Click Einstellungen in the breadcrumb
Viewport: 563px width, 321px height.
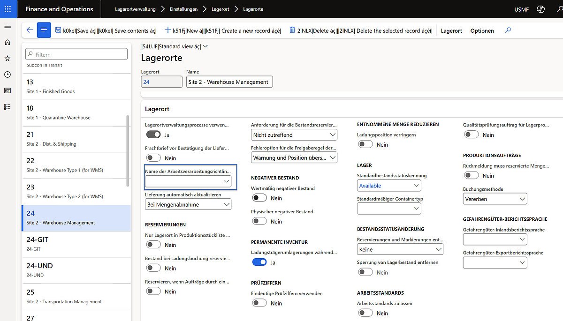pos(183,9)
